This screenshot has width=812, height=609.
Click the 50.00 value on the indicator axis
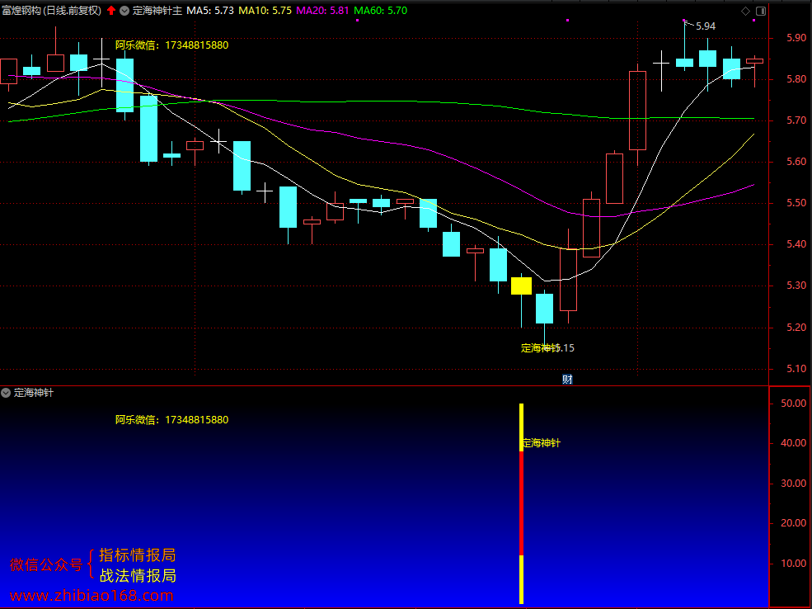coord(793,404)
